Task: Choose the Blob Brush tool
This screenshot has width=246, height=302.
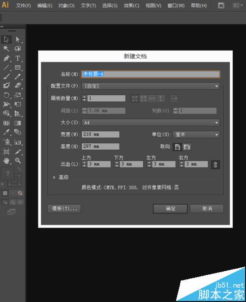Action: click(6, 85)
